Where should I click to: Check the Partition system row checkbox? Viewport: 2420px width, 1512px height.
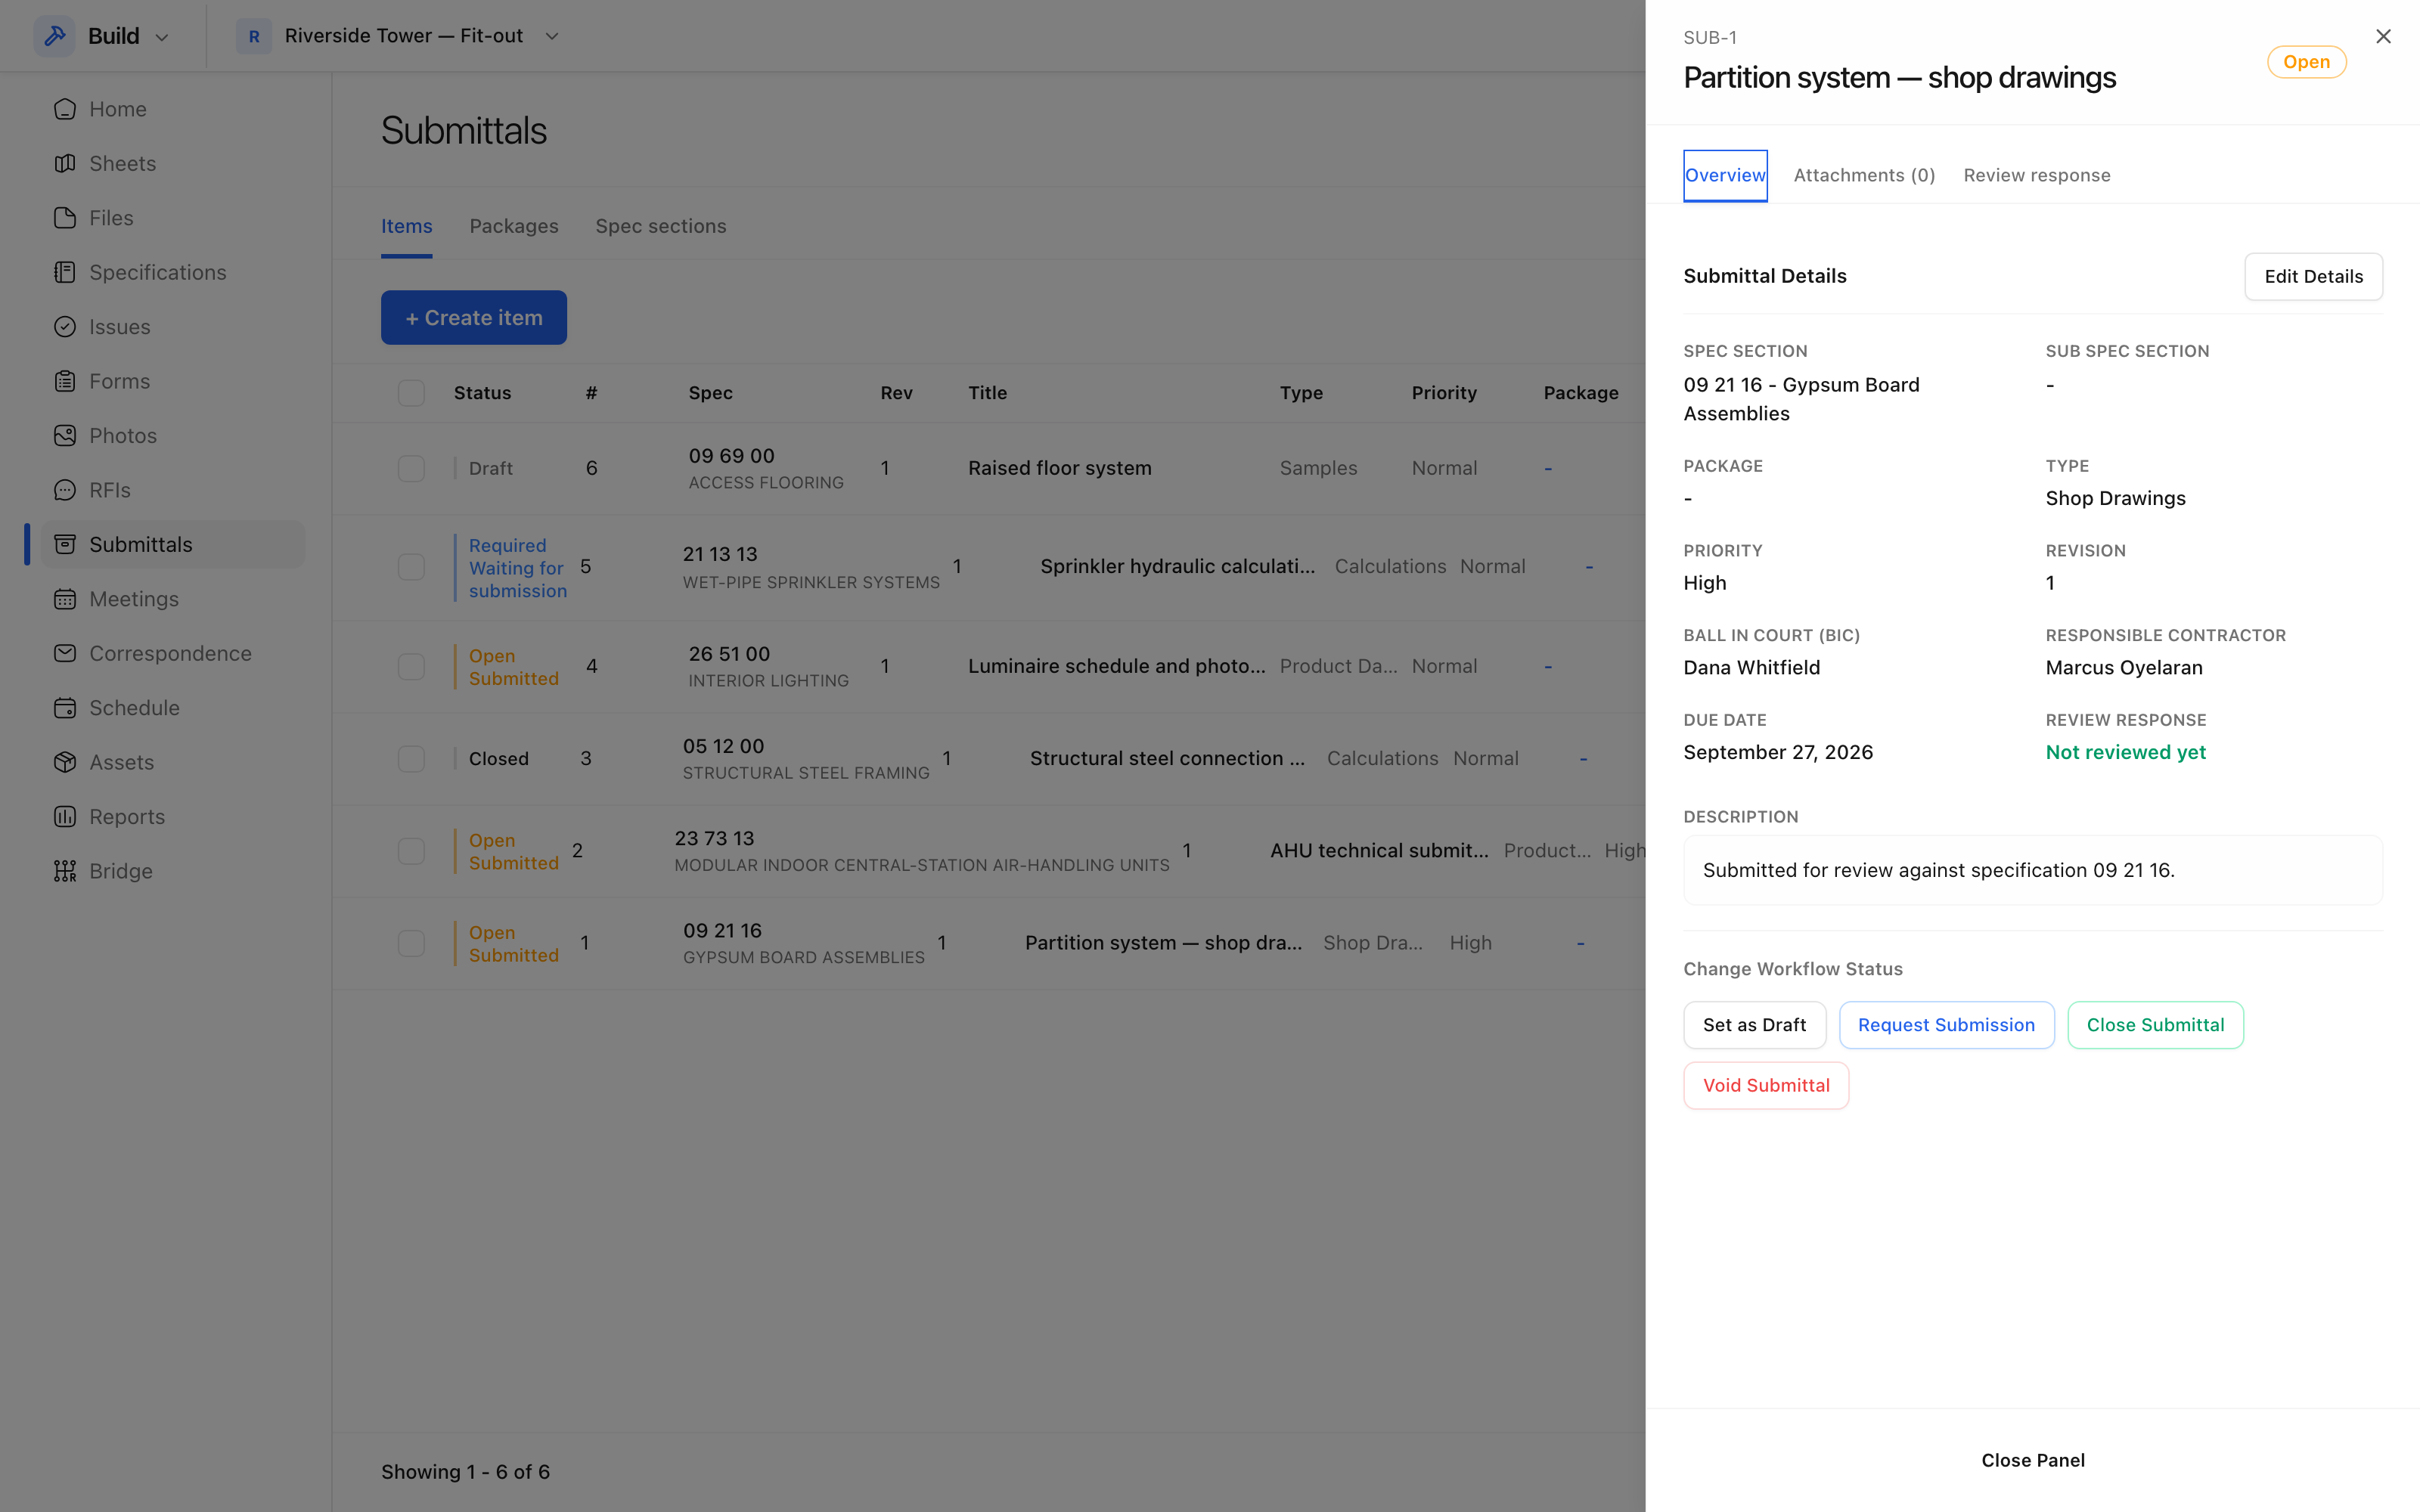click(x=411, y=943)
